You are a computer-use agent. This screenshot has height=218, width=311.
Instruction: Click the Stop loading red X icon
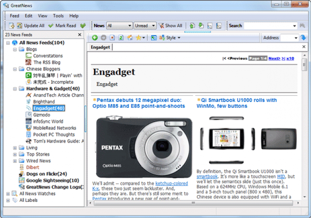(112, 37)
